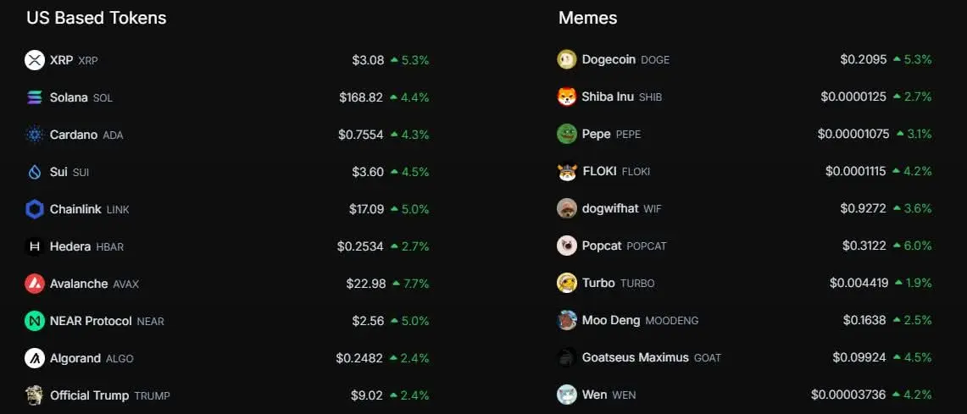
Task: Click the green NEAR Protocol icon
Action: [x=35, y=321]
